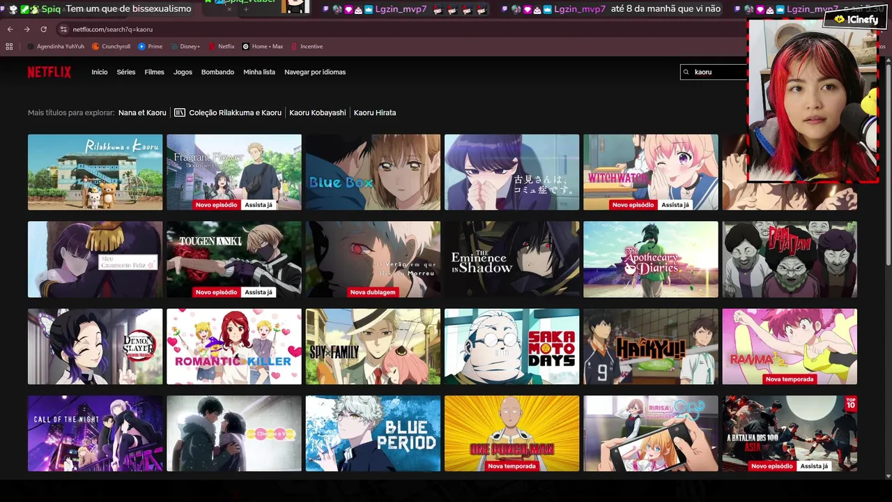Open the Netflix bookmark in bookmarks bar

point(222,47)
